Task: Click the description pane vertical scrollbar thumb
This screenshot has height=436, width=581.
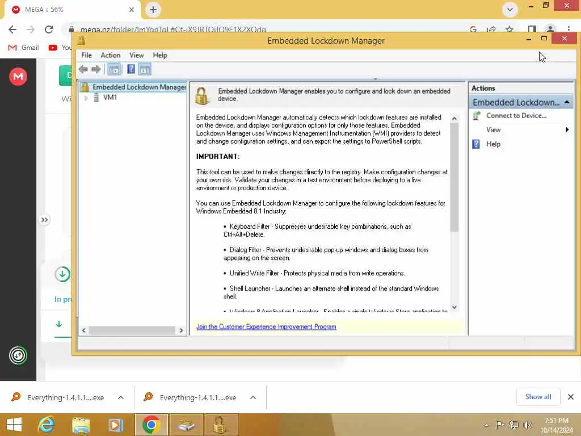Action: [454, 177]
